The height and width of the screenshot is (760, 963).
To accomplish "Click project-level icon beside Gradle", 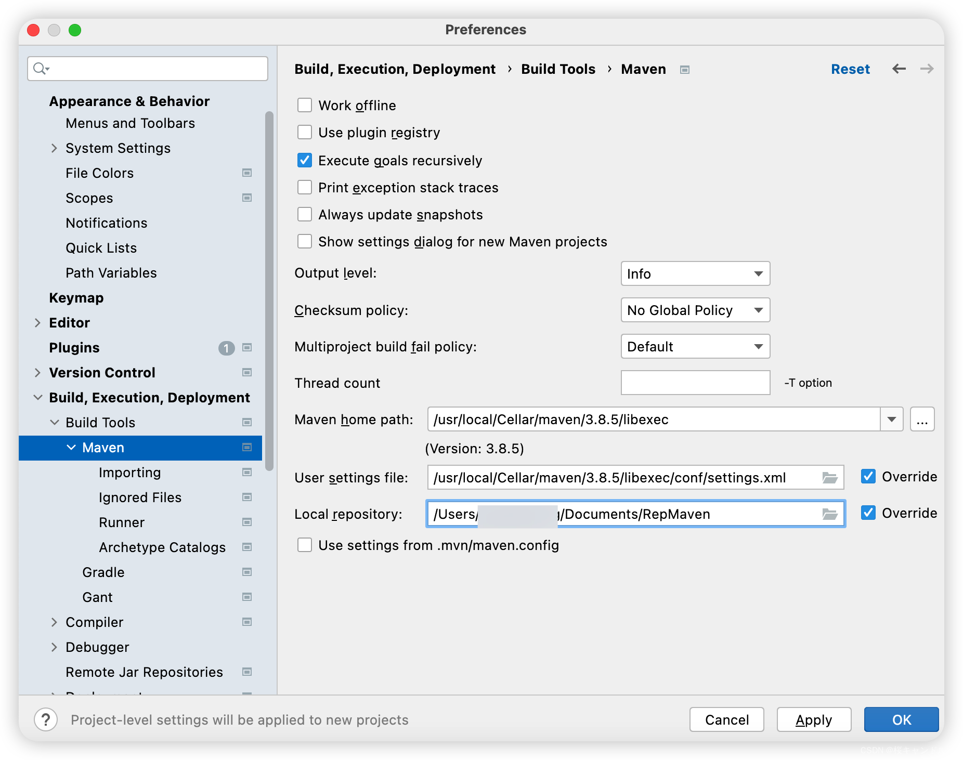I will click(x=247, y=572).
